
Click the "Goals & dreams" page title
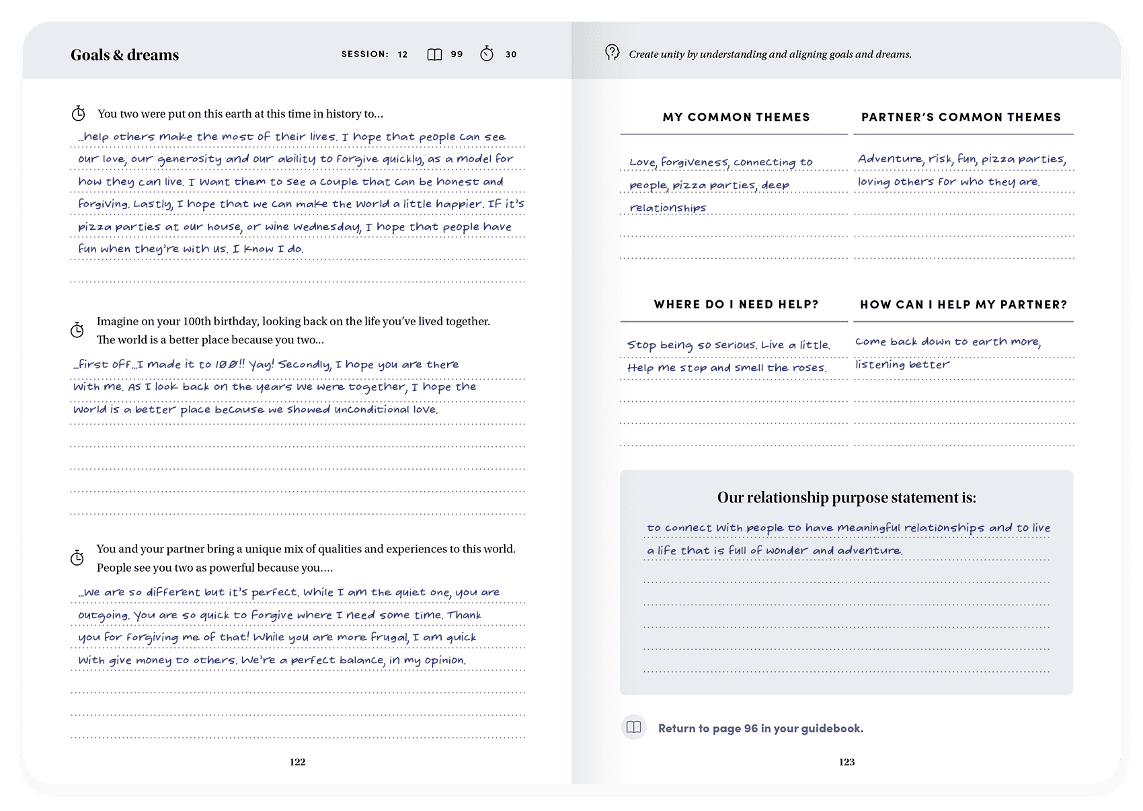[x=125, y=55]
